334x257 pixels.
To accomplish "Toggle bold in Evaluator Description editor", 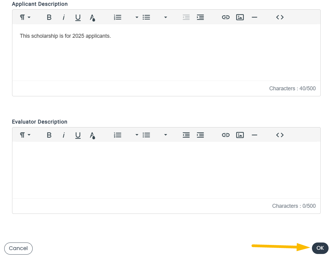I will tap(49, 135).
